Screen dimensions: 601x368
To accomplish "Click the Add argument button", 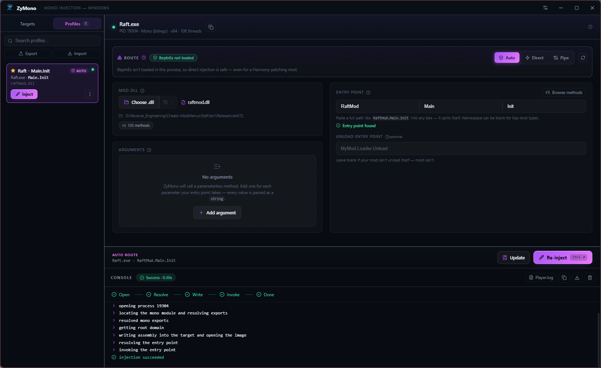I will (217, 213).
